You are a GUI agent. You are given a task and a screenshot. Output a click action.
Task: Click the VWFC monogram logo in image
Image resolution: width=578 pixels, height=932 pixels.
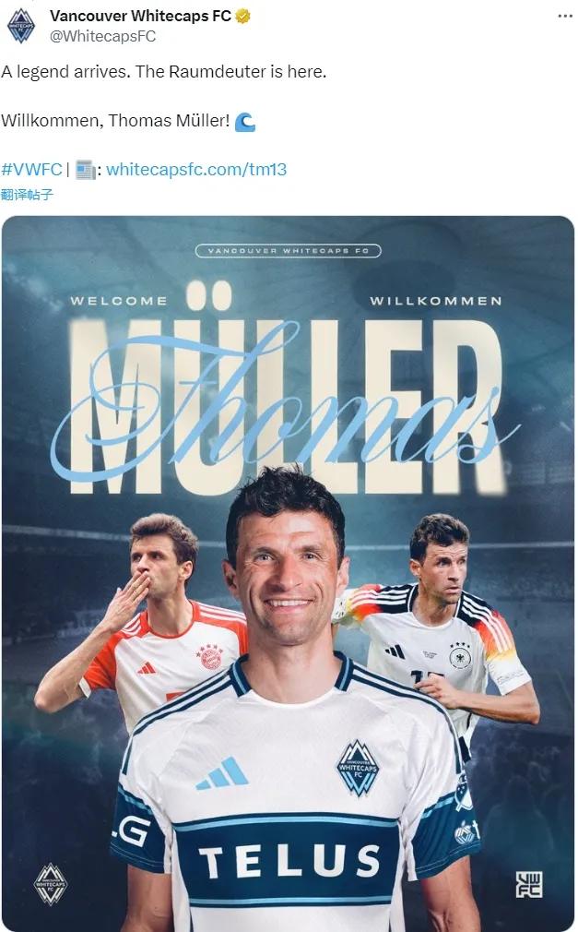(529, 884)
